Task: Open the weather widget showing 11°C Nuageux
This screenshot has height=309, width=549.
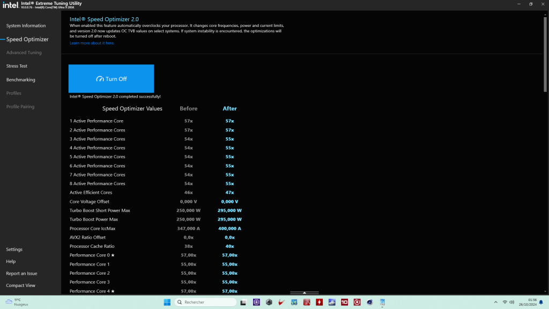Action: tap(17, 302)
